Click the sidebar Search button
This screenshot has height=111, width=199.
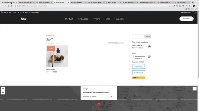[148, 36]
